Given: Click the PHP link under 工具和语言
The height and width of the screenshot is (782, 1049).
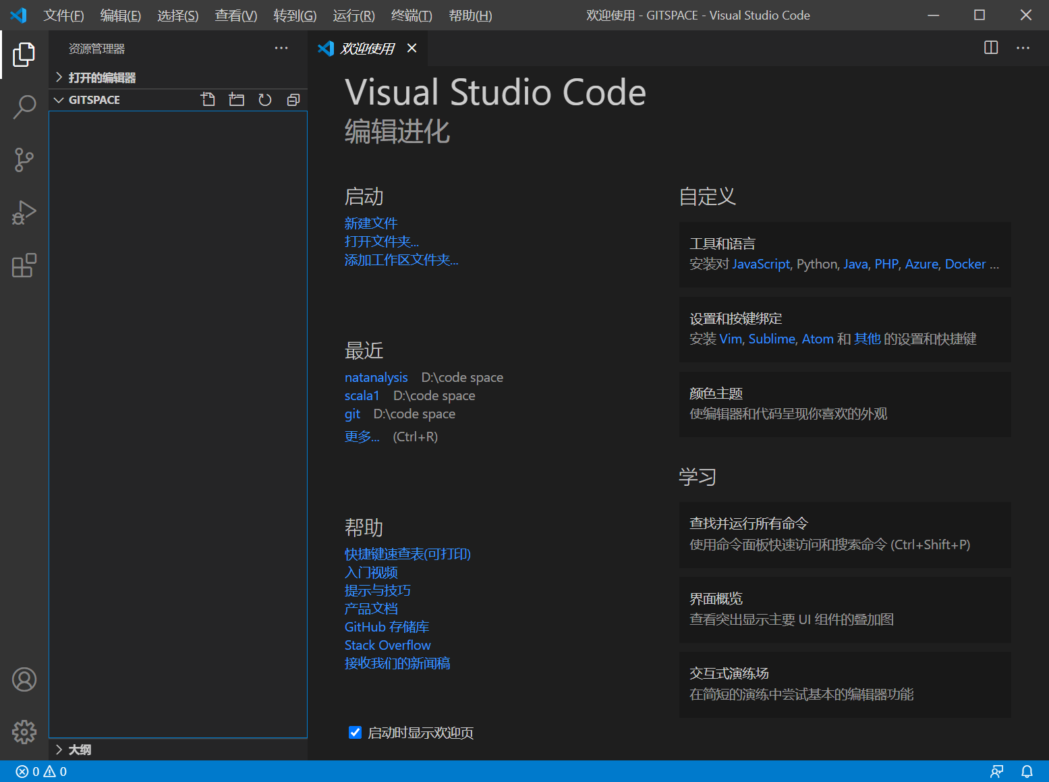Looking at the screenshot, I should pyautogui.click(x=886, y=264).
